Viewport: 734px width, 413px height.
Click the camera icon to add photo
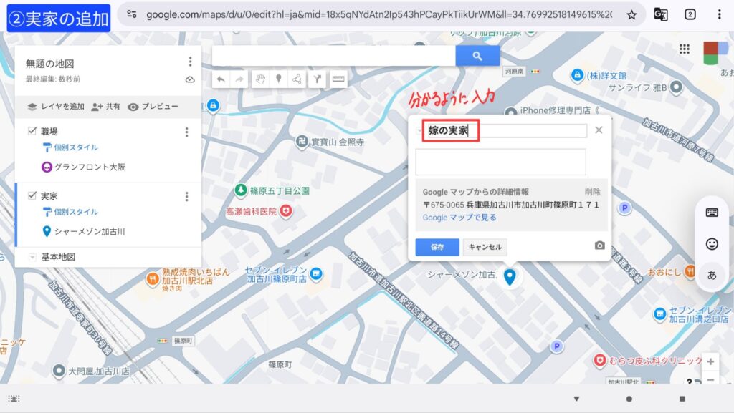599,246
